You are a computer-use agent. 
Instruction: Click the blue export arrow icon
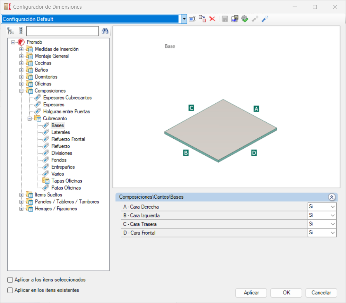click(265, 19)
